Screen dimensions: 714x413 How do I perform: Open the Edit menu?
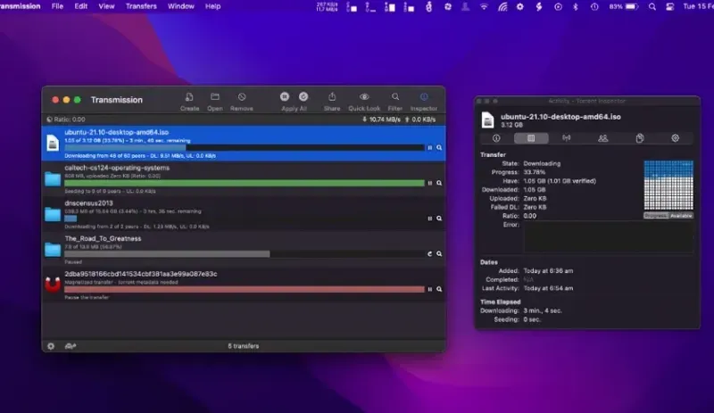(x=81, y=6)
